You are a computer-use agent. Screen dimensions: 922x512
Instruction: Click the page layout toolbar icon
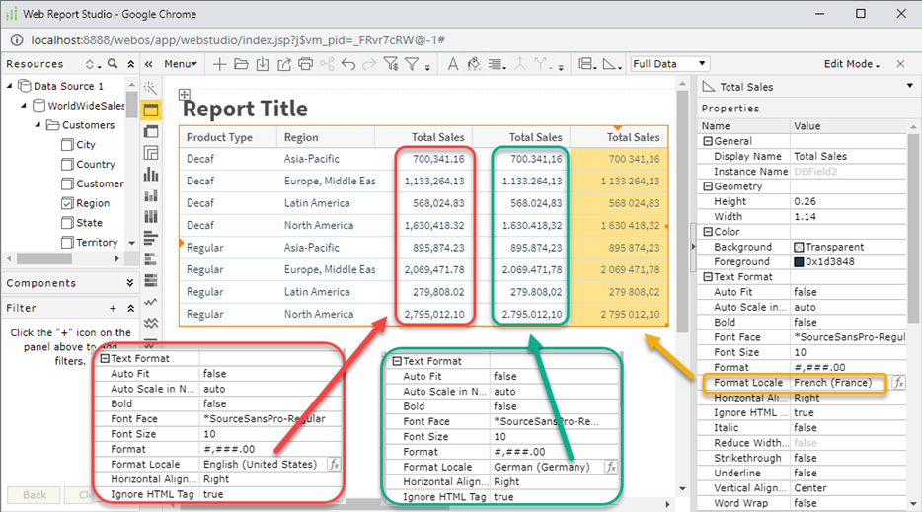585,64
